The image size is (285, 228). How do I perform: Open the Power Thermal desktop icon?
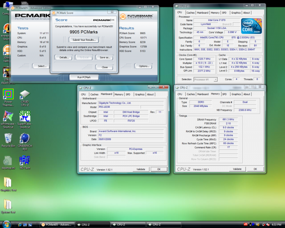pos(8,98)
